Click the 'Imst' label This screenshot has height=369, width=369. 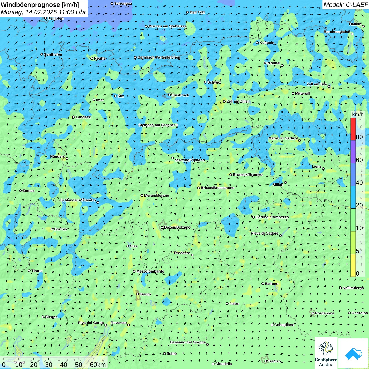point(100,100)
